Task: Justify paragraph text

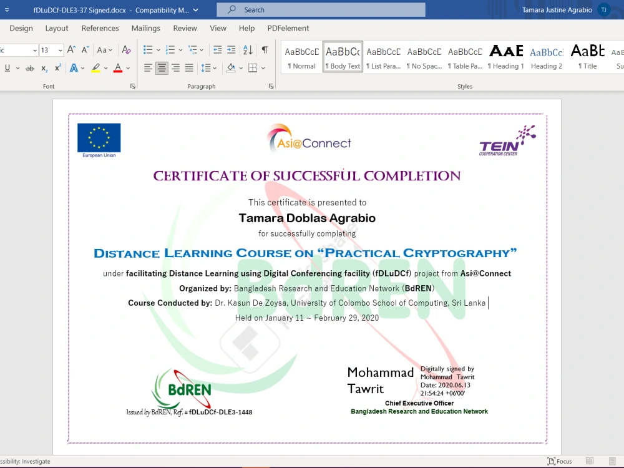Action: coord(189,68)
